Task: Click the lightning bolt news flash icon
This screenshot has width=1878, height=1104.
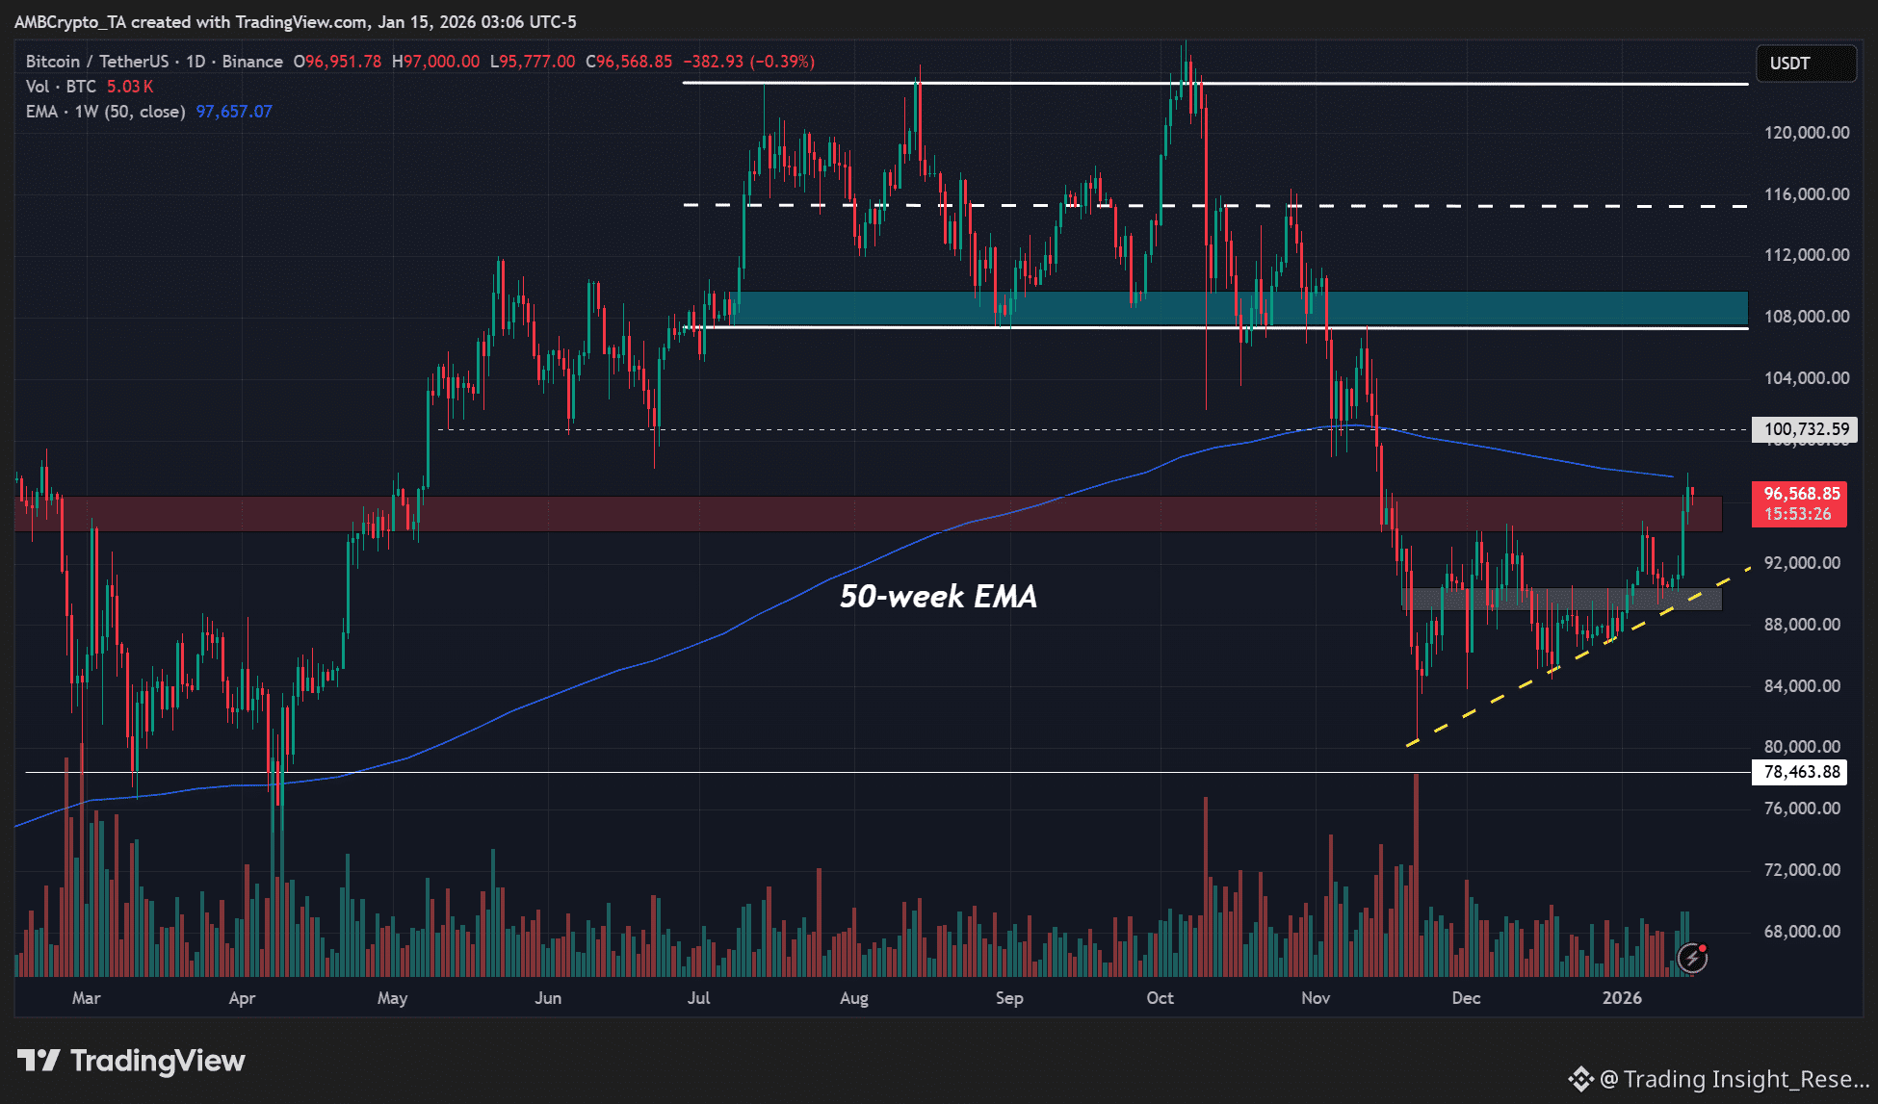Action: 1692,957
